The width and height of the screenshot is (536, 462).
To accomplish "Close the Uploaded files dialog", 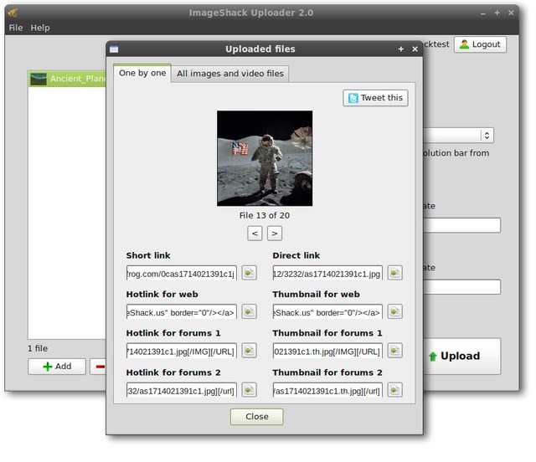I will [256, 417].
